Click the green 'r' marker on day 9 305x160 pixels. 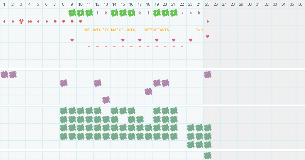point(72,13)
